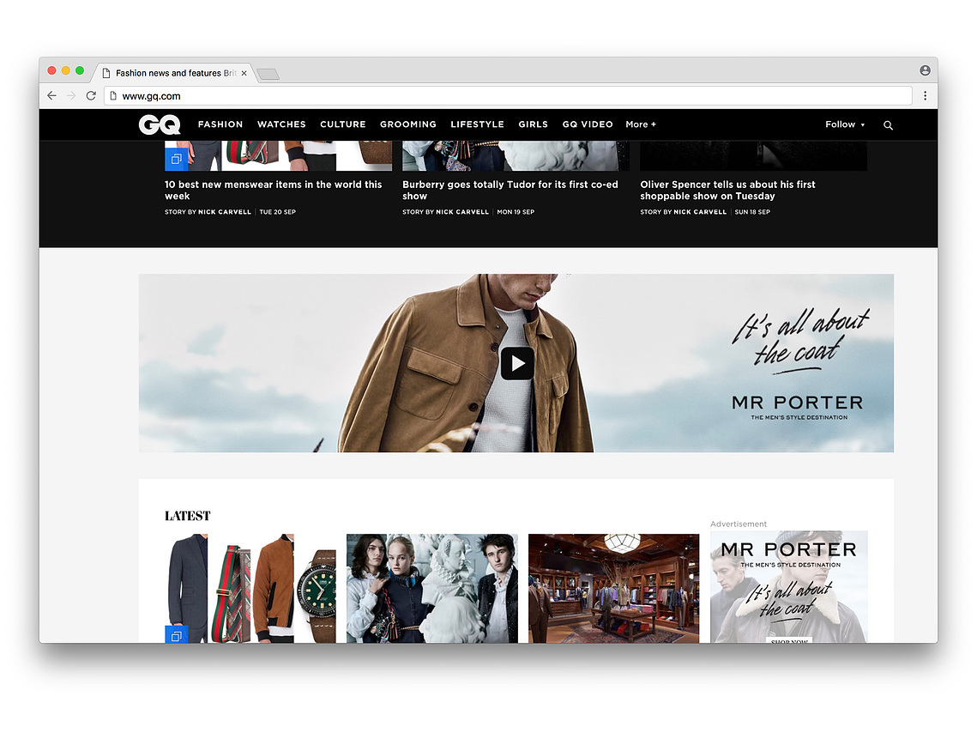Navigate to the Grooming section
This screenshot has width=977, height=733.
408,124
